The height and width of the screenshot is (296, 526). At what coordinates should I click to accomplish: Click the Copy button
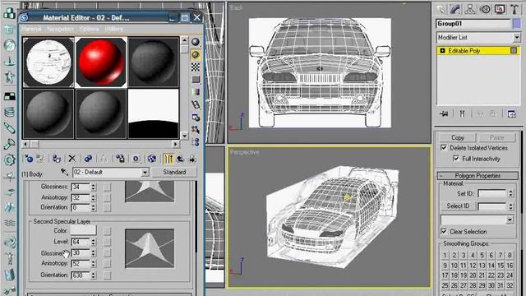458,137
